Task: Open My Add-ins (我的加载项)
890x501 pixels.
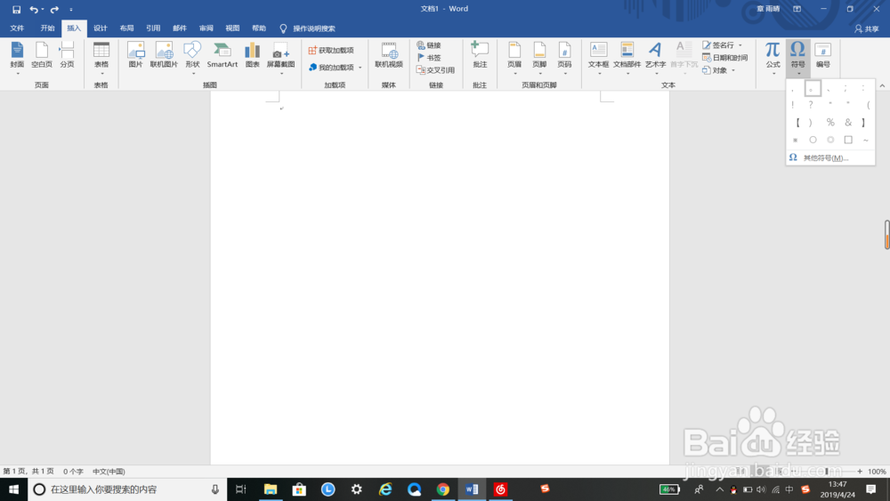Action: (x=331, y=68)
